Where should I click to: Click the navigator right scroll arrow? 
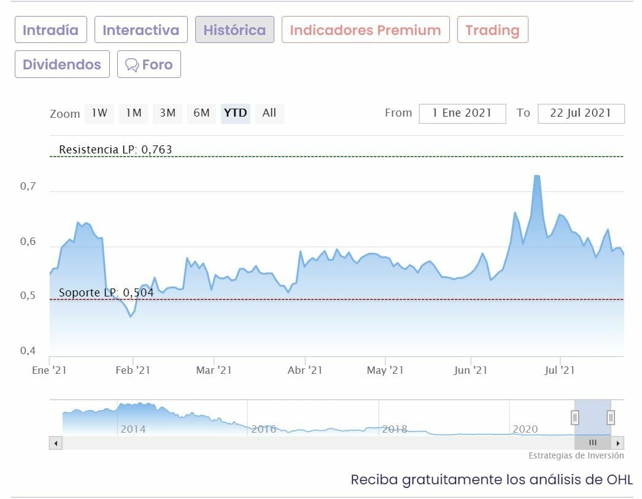pyautogui.click(x=618, y=443)
